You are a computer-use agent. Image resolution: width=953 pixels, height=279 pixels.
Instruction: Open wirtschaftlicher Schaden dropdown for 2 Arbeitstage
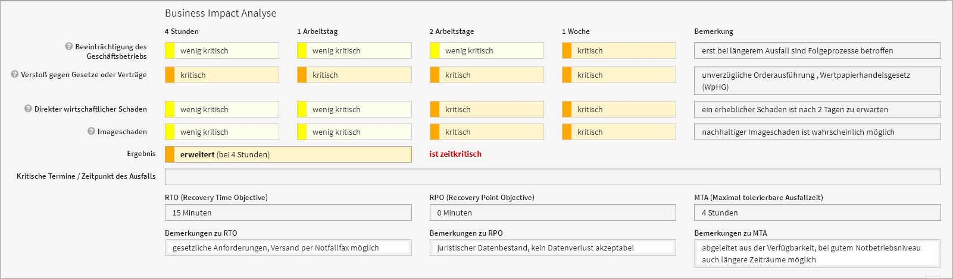[491, 110]
